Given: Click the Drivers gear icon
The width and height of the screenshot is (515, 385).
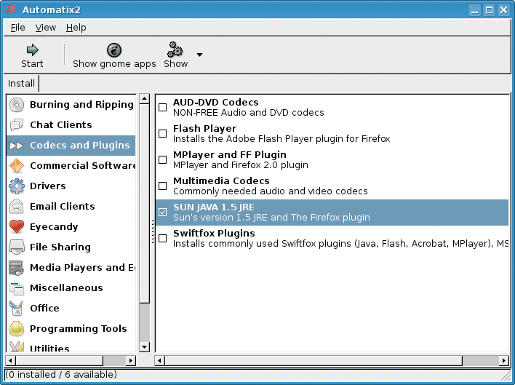Looking at the screenshot, I should [17, 186].
